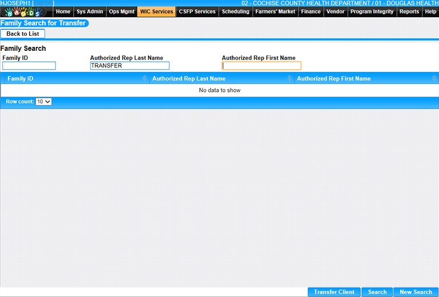Click the Help menu item

click(x=430, y=11)
